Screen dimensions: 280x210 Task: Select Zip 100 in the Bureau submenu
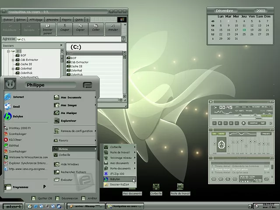coord(117,174)
